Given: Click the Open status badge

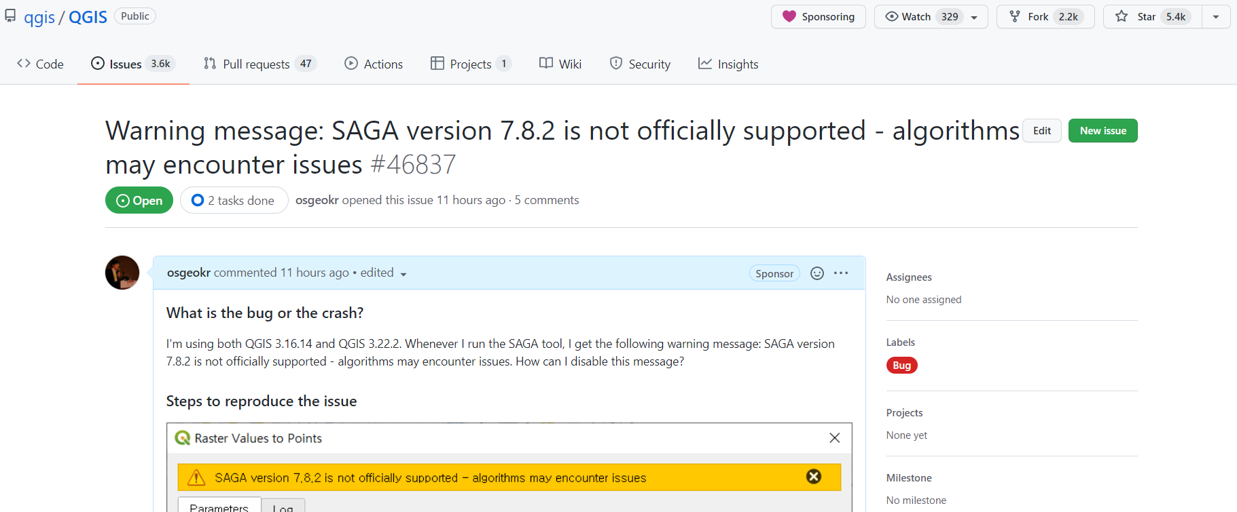Looking at the screenshot, I should (x=139, y=200).
